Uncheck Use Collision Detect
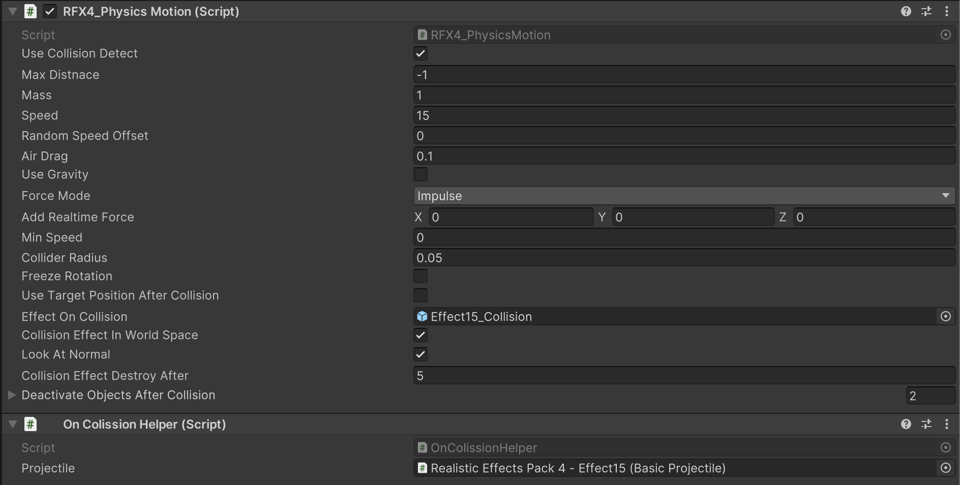The width and height of the screenshot is (960, 485). [421, 53]
